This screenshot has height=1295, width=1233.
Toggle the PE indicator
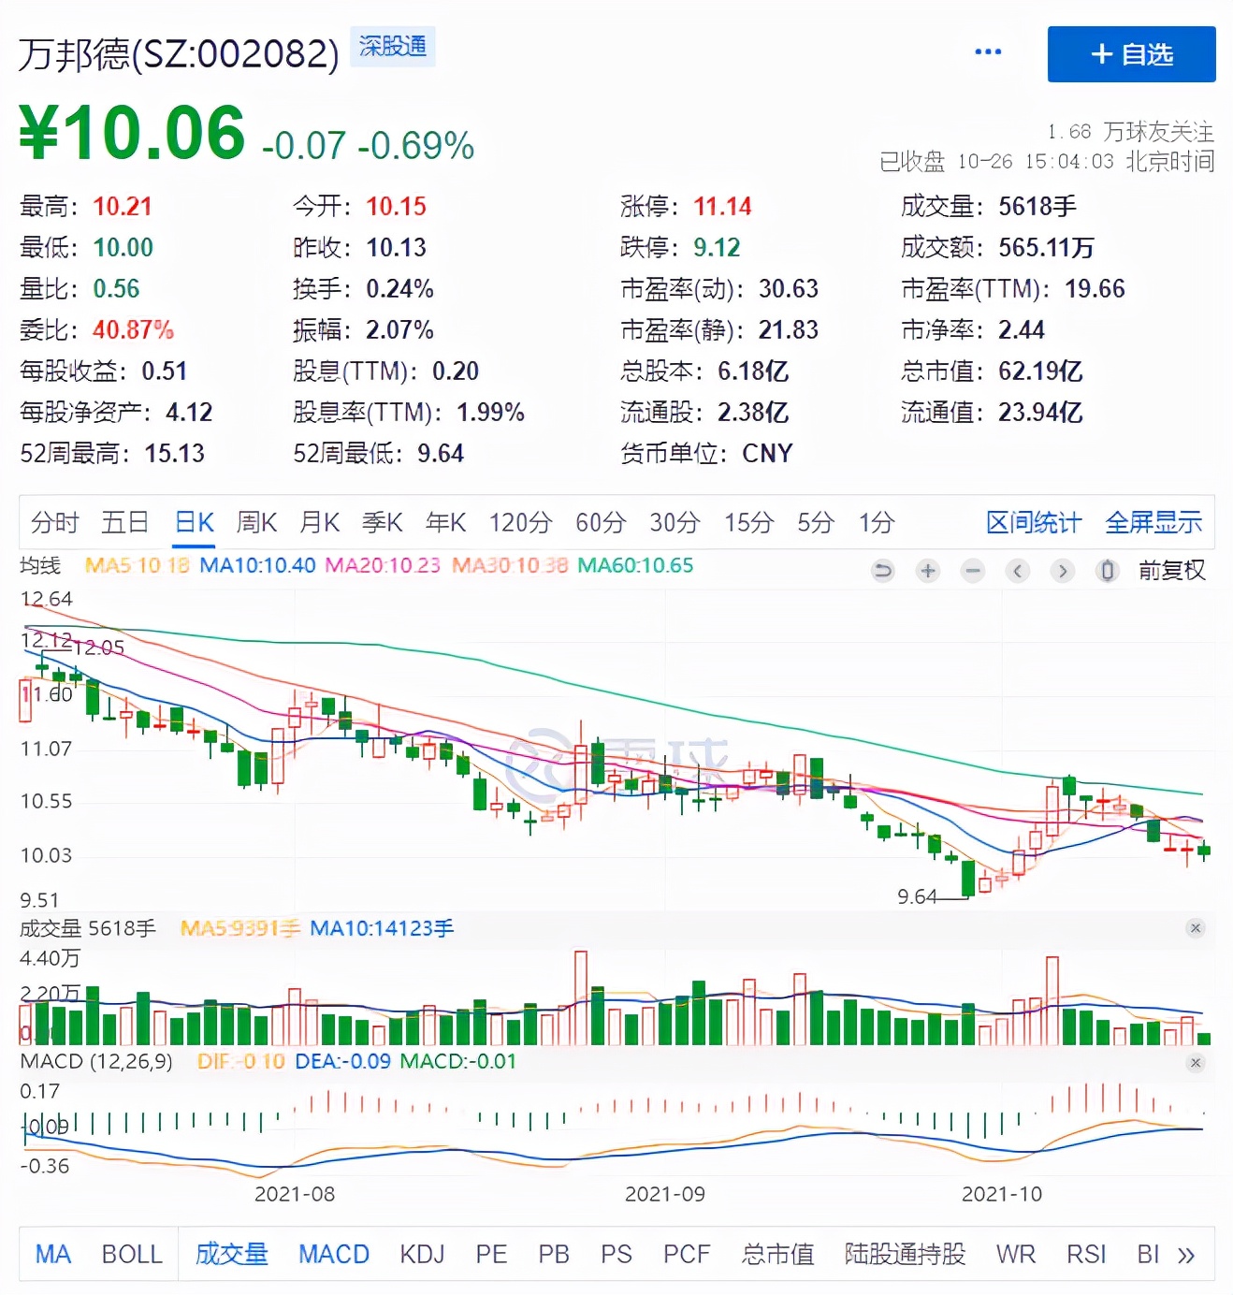click(491, 1254)
